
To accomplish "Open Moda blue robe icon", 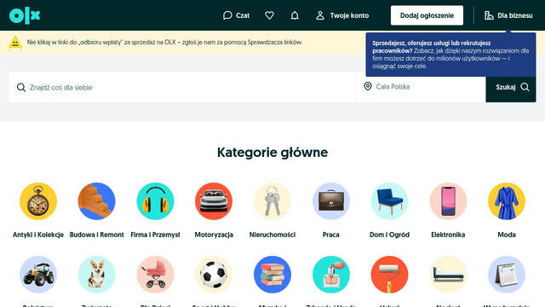I will pos(507,201).
